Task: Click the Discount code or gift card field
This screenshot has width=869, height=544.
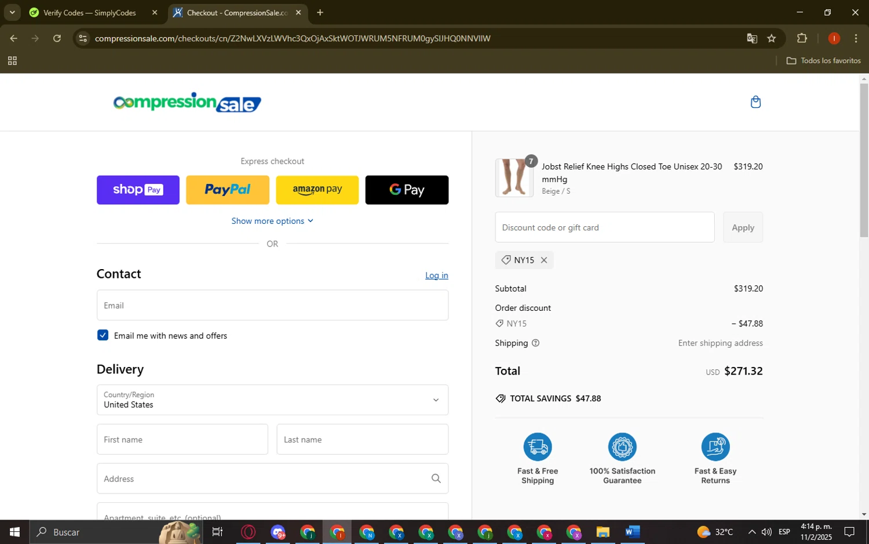Action: click(605, 227)
